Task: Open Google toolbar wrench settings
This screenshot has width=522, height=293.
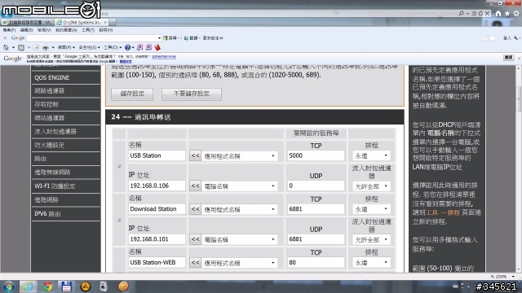Action: point(516,38)
